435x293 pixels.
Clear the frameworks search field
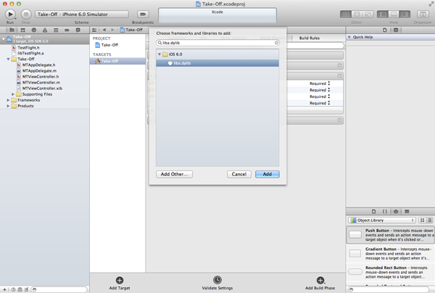(x=276, y=43)
